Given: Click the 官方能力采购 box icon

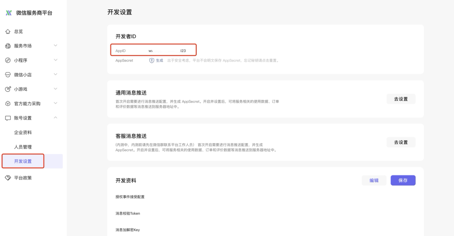Looking at the screenshot, I should click(x=8, y=104).
